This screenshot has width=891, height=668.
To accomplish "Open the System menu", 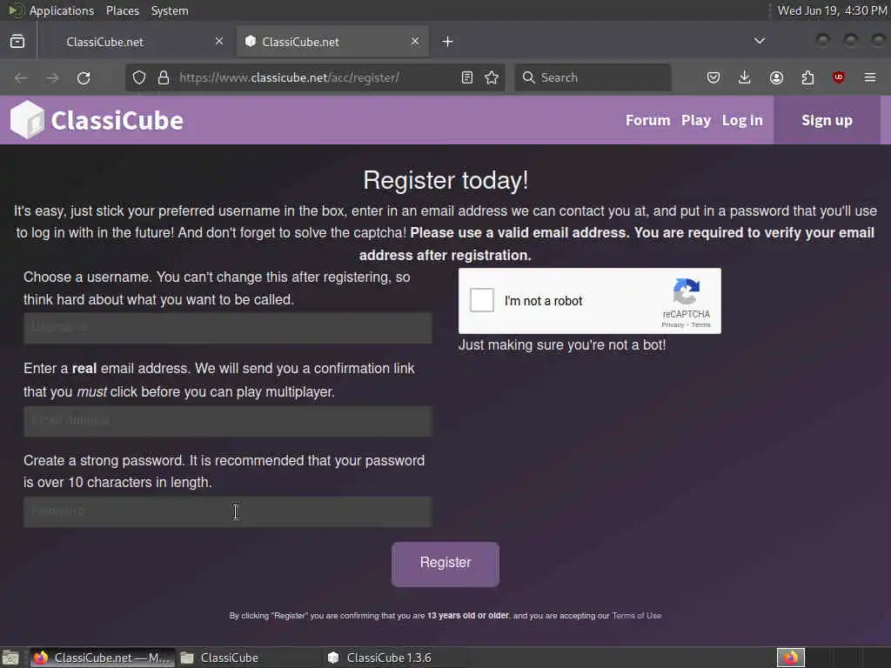I will [x=170, y=10].
